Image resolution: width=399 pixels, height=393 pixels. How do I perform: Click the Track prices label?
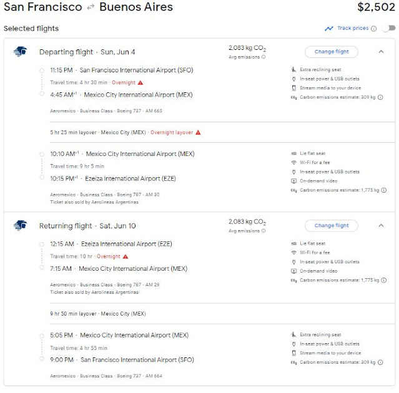tap(353, 29)
